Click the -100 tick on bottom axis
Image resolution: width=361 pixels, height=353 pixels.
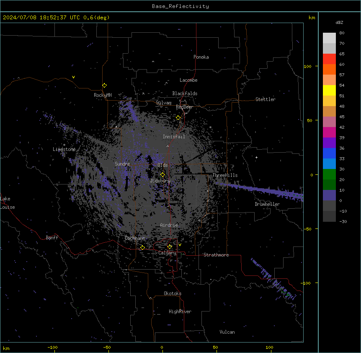pyautogui.click(x=52, y=347)
